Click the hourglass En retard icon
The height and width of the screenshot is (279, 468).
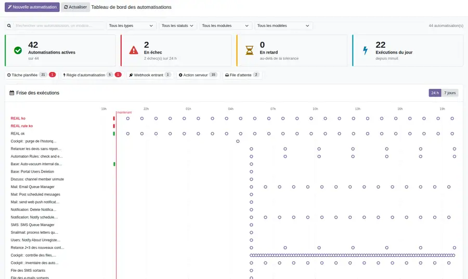(x=250, y=50)
